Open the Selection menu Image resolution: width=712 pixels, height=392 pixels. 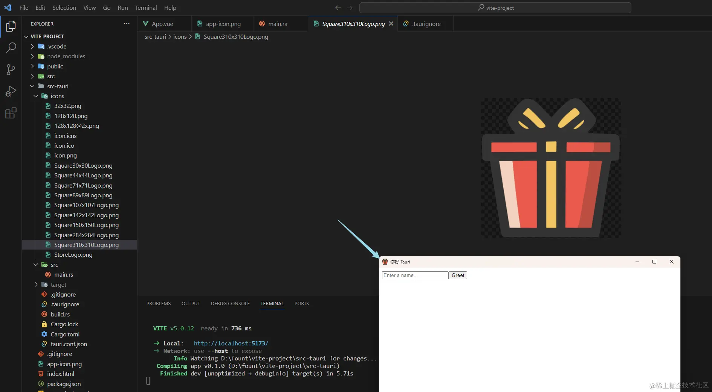click(x=64, y=8)
